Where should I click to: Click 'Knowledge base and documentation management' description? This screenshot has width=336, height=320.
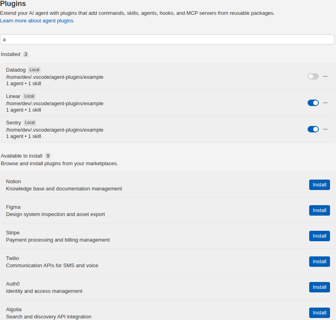(x=64, y=189)
